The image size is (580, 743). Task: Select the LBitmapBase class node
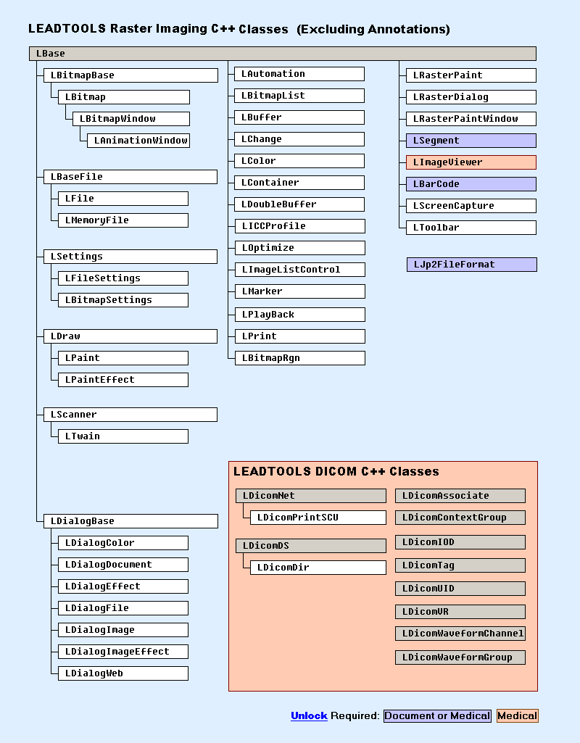[x=130, y=75]
